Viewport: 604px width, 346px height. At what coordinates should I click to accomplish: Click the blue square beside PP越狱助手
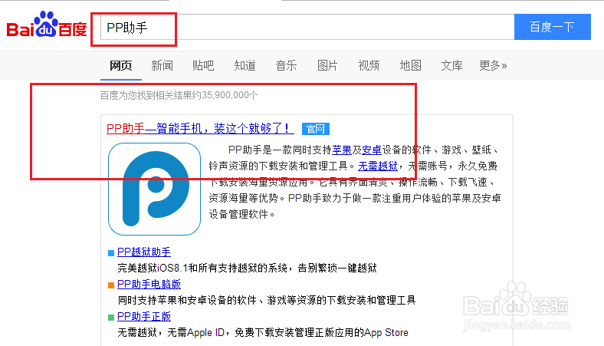(111, 253)
